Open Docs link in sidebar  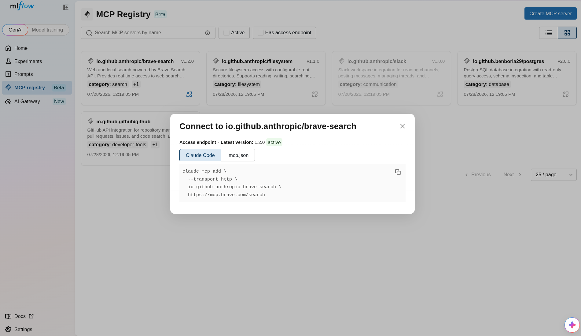click(x=19, y=316)
